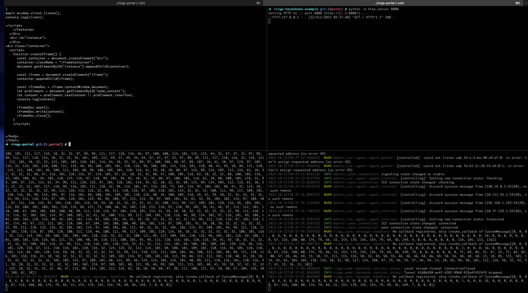Click the '</html>' closing tag

[12, 140]
